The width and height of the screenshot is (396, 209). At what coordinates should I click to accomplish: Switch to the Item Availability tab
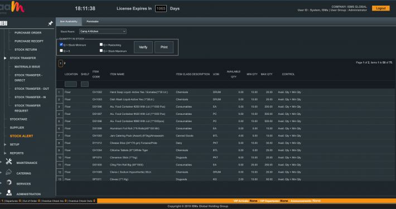click(69, 21)
